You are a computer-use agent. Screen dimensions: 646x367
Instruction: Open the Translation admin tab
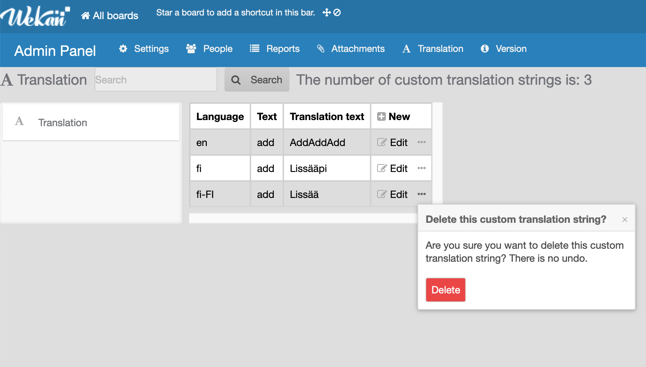pos(433,49)
